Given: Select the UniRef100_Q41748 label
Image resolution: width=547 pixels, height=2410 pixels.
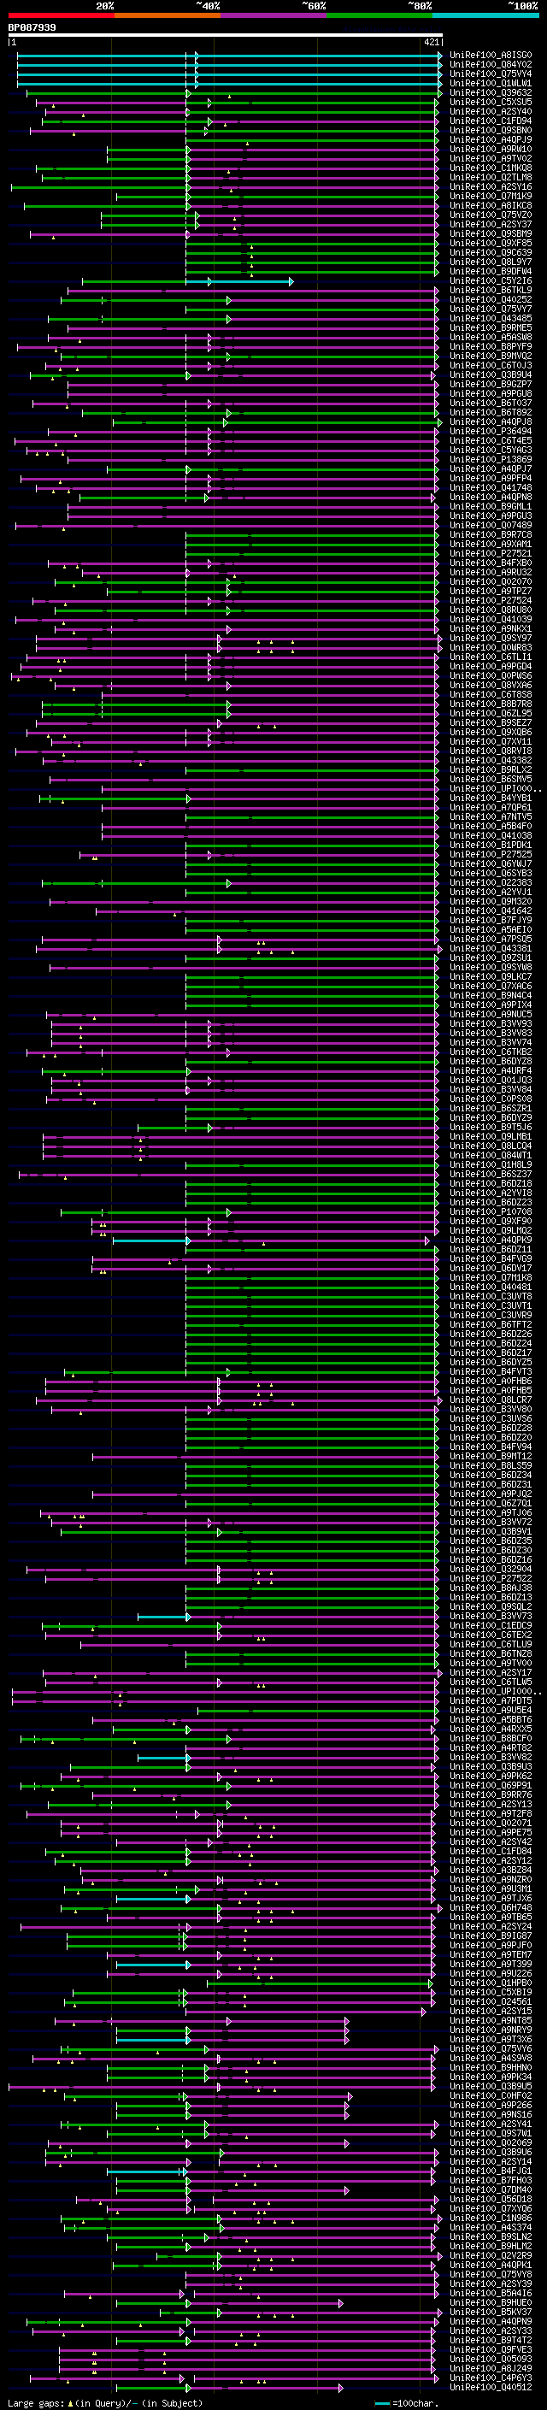Looking at the screenshot, I should point(491,488).
